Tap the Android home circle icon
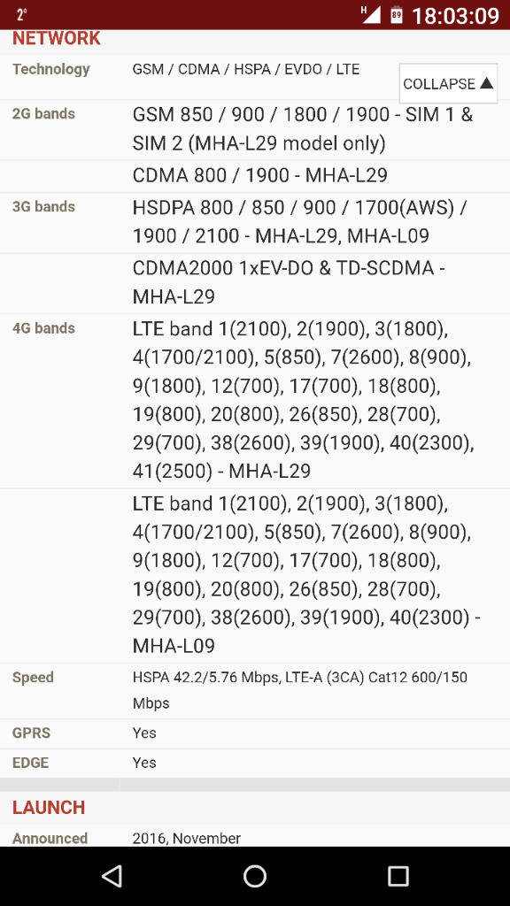The image size is (510, 906). coord(254,875)
